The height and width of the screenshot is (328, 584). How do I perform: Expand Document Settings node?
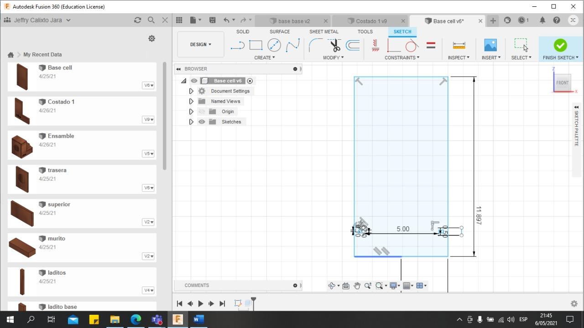click(x=191, y=91)
